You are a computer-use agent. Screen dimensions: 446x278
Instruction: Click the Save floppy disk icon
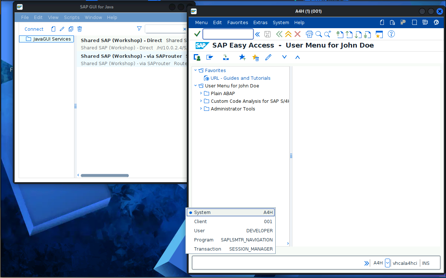point(267,34)
